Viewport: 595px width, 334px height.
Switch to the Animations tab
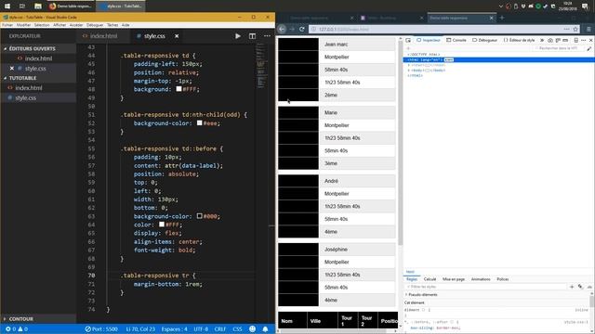click(x=481, y=279)
